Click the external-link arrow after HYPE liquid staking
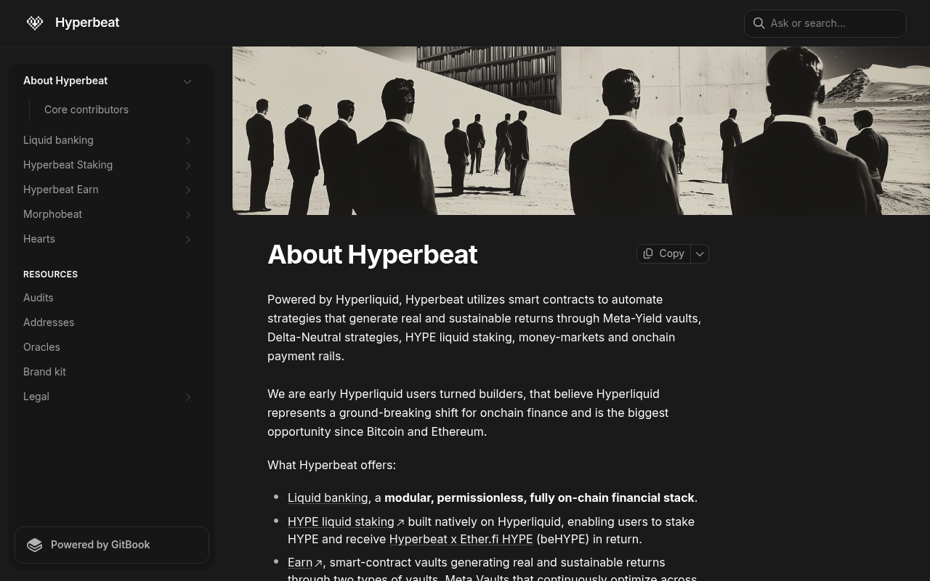This screenshot has width=930, height=581. [x=400, y=522]
